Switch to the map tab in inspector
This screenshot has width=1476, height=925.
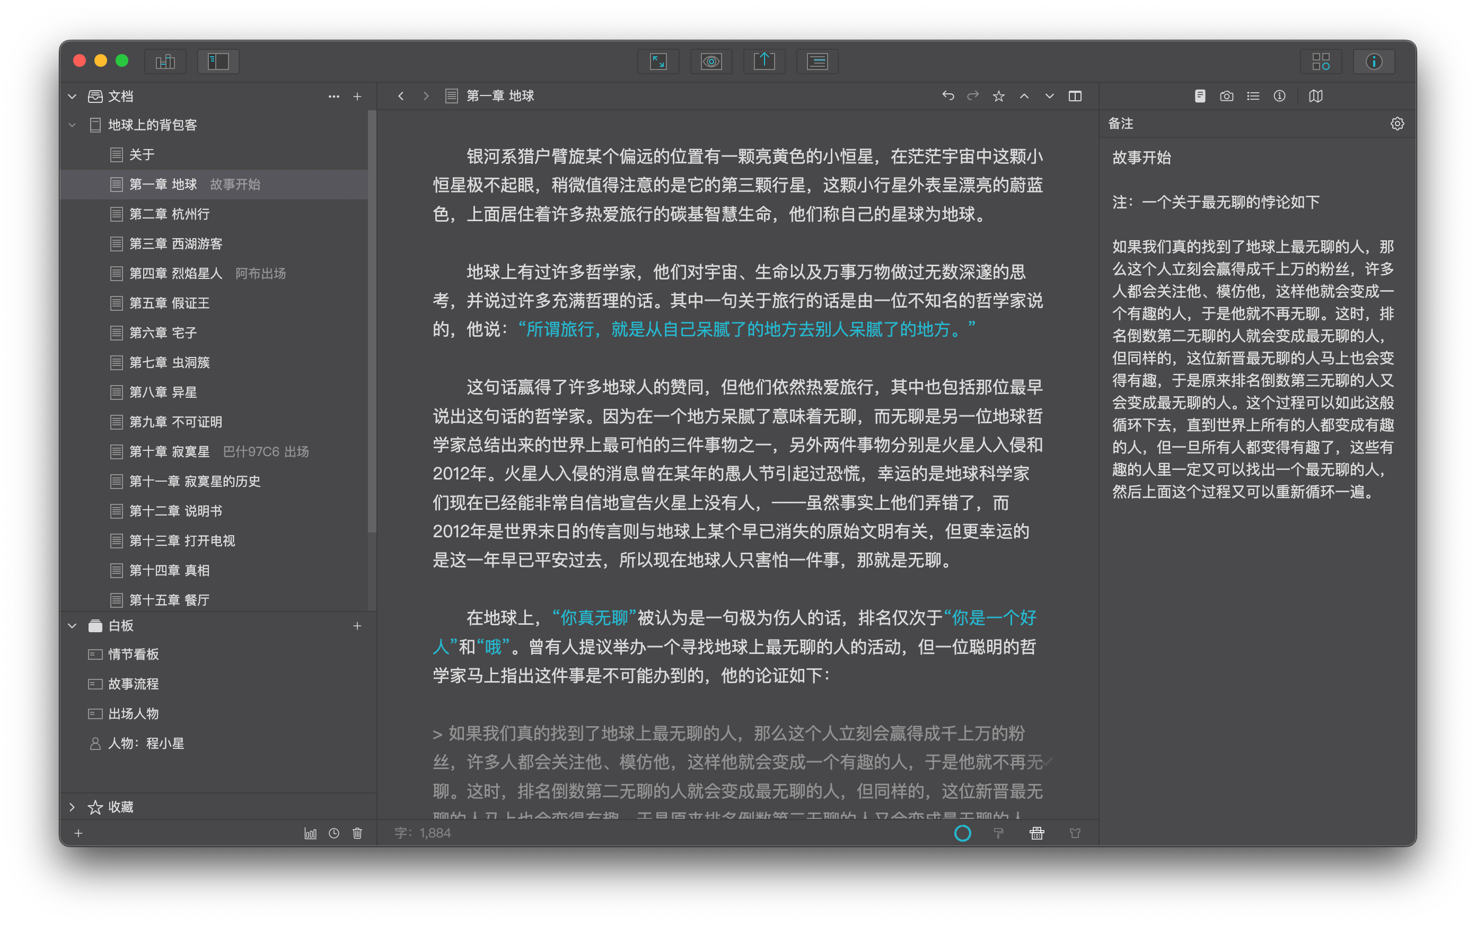(1316, 96)
